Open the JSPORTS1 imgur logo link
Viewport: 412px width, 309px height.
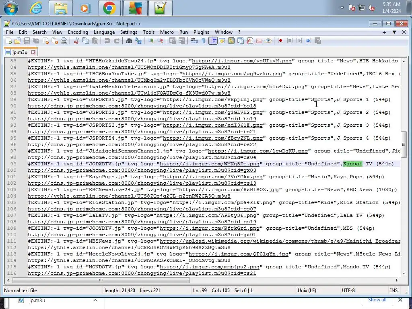click(212, 100)
